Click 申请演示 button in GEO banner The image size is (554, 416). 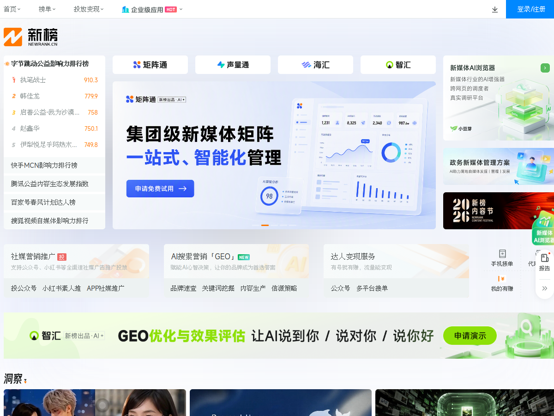470,336
